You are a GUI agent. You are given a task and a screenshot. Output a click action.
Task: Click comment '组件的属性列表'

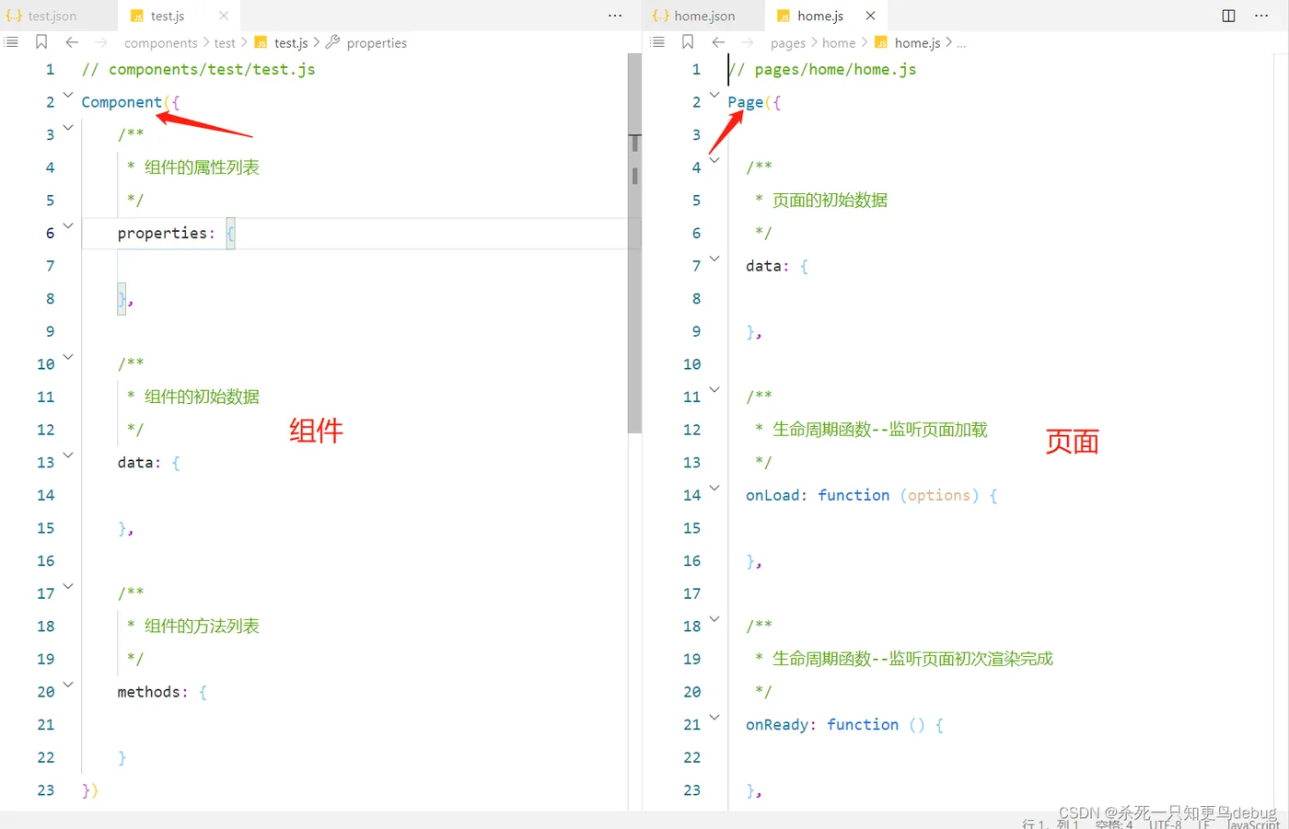(x=202, y=167)
